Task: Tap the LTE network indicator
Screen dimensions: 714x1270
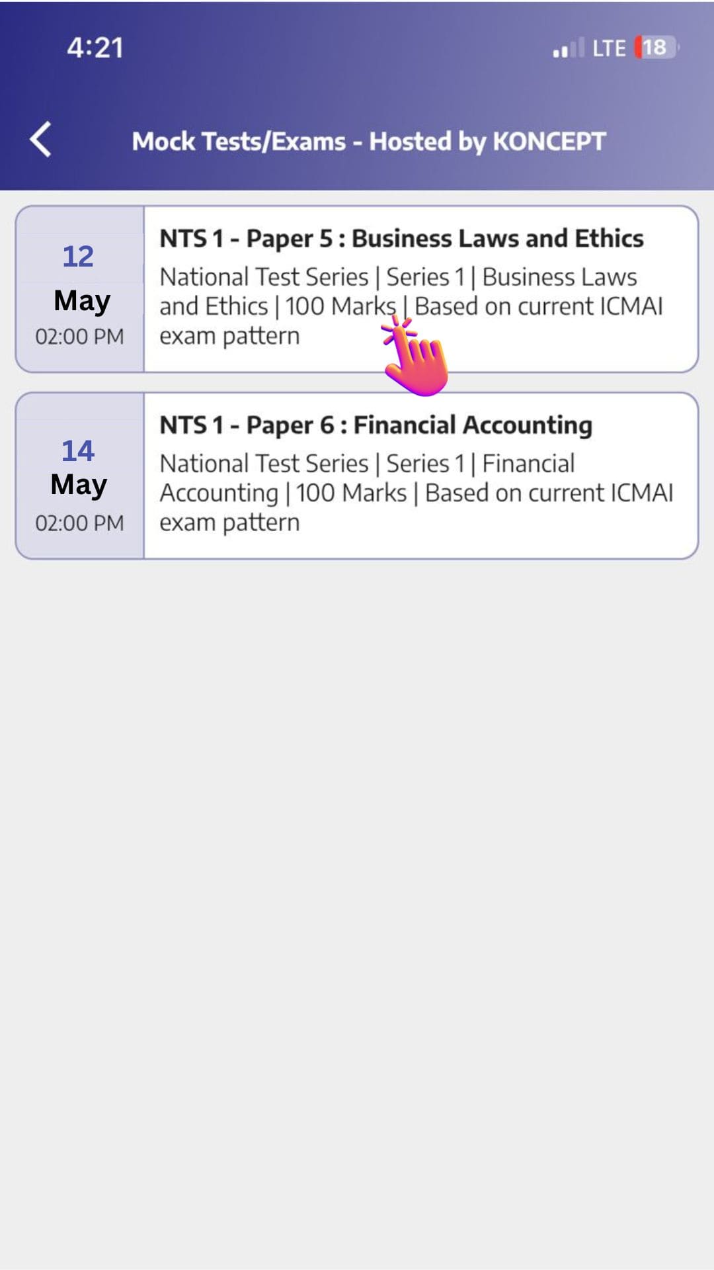Action: pyautogui.click(x=609, y=48)
